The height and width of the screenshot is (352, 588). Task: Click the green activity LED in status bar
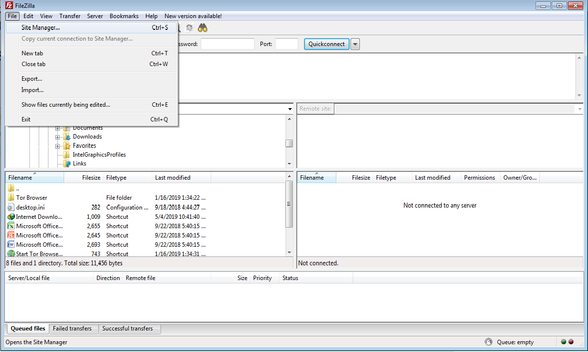pos(564,342)
